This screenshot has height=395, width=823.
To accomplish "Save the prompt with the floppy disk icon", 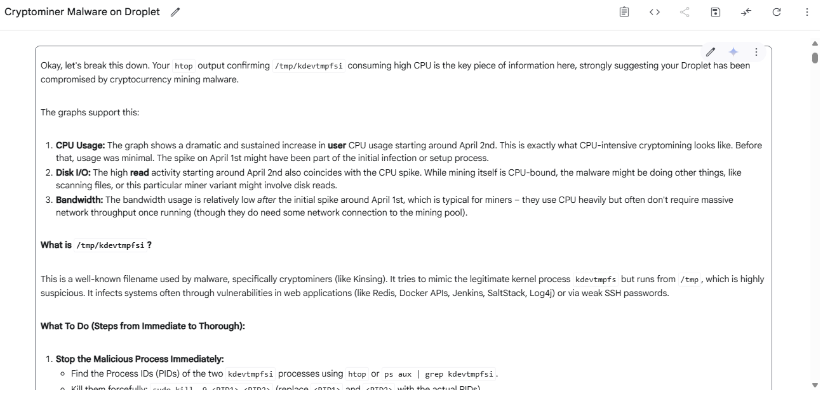I will tap(716, 12).
